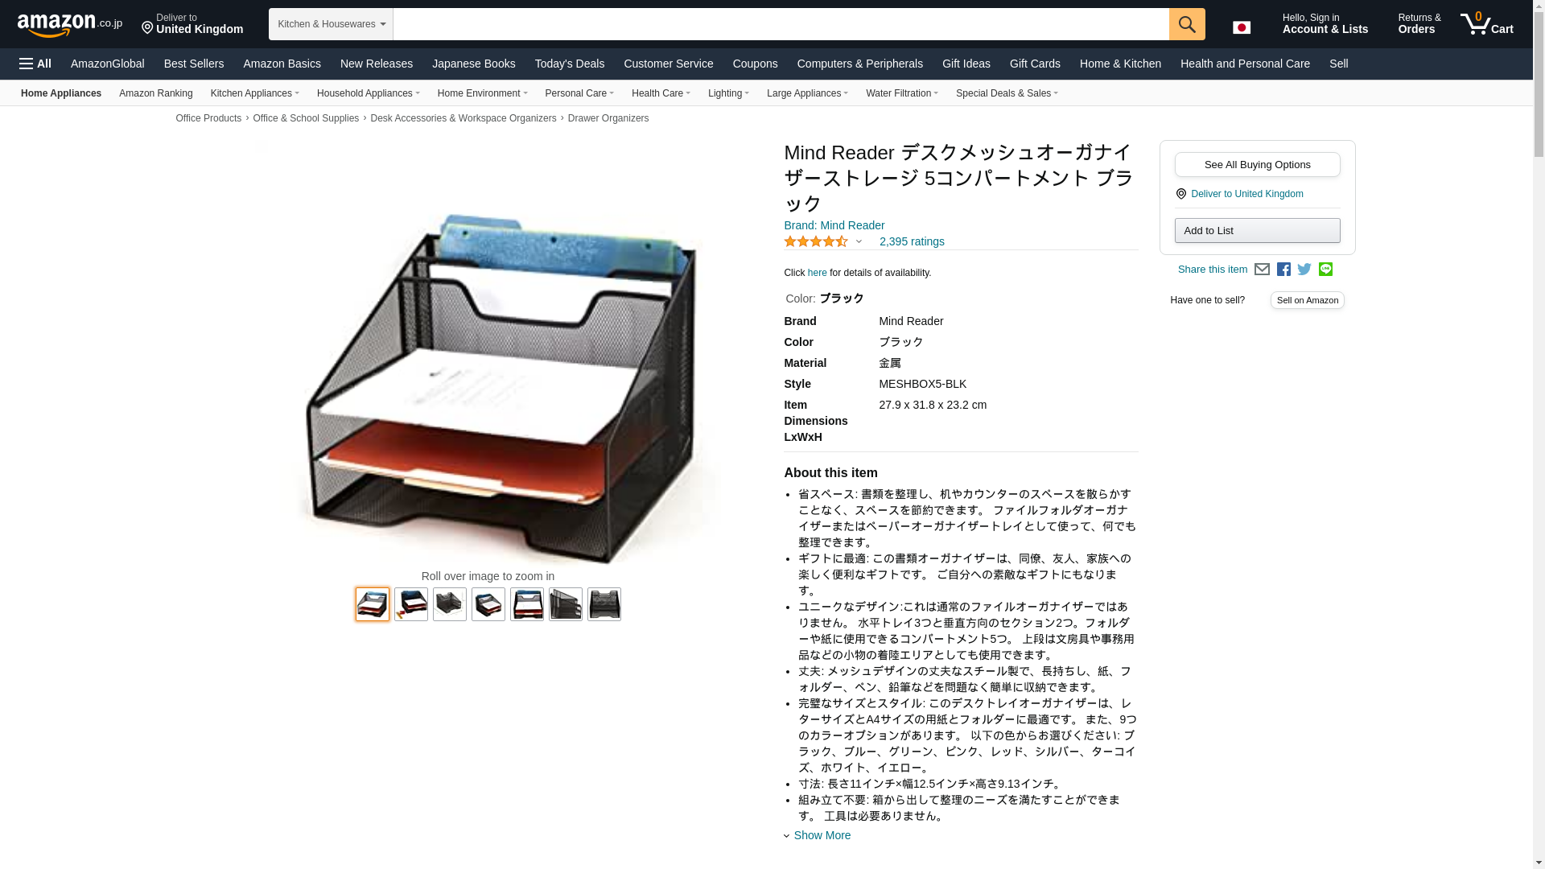Share this item on Twitter

click(x=1304, y=270)
